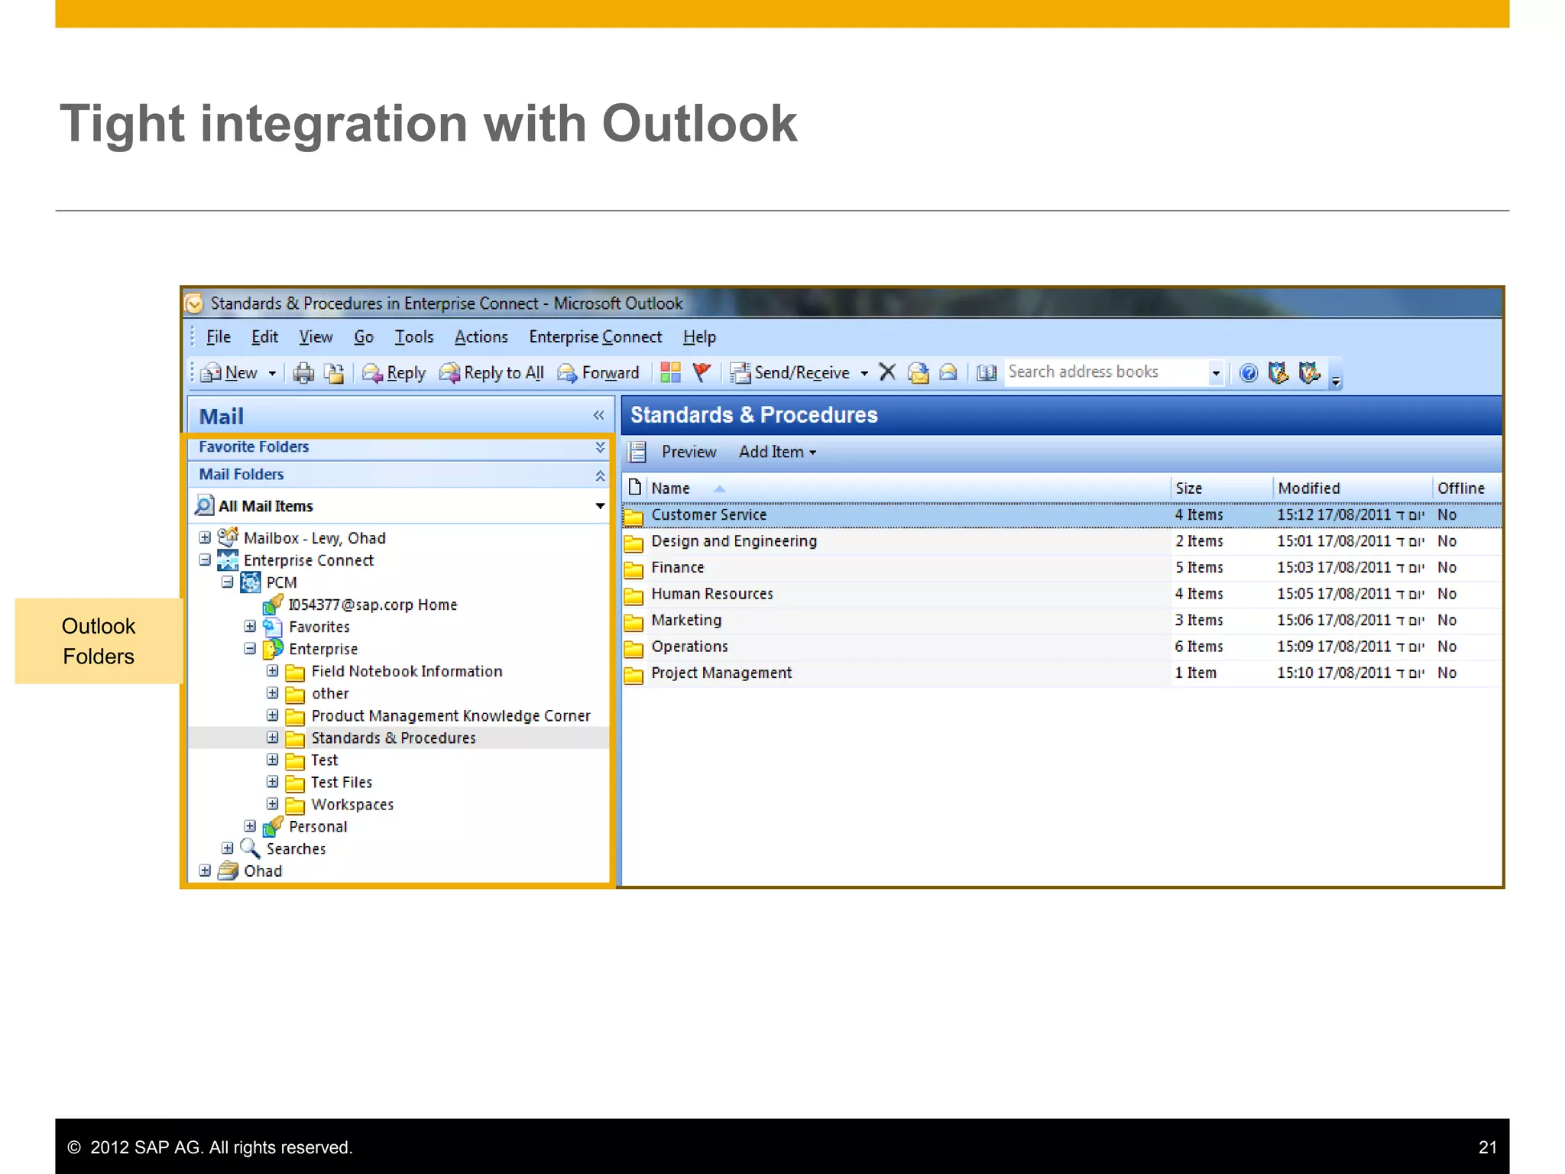The height and width of the screenshot is (1174, 1565).
Task: Expand Field Notebook Information folder
Action: pyautogui.click(x=272, y=670)
